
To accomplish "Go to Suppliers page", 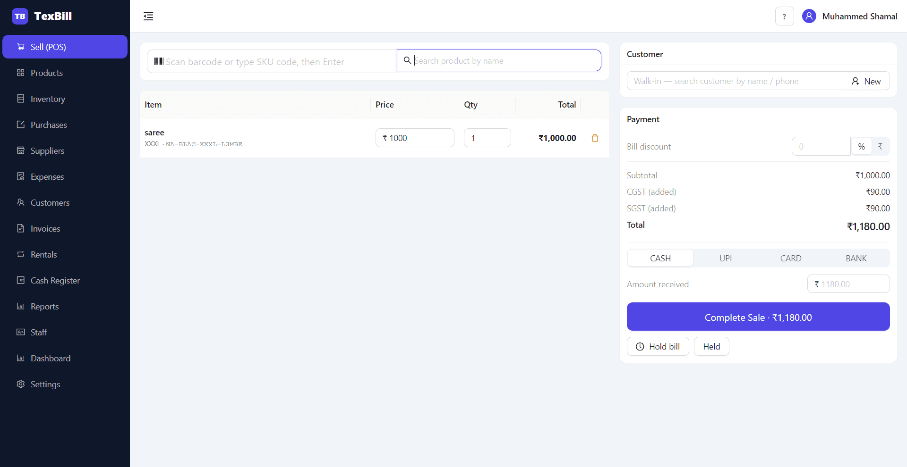I will click(65, 150).
